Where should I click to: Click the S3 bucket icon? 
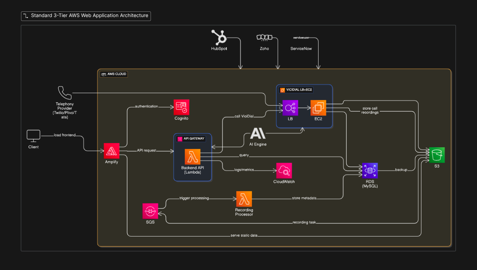coord(437,155)
